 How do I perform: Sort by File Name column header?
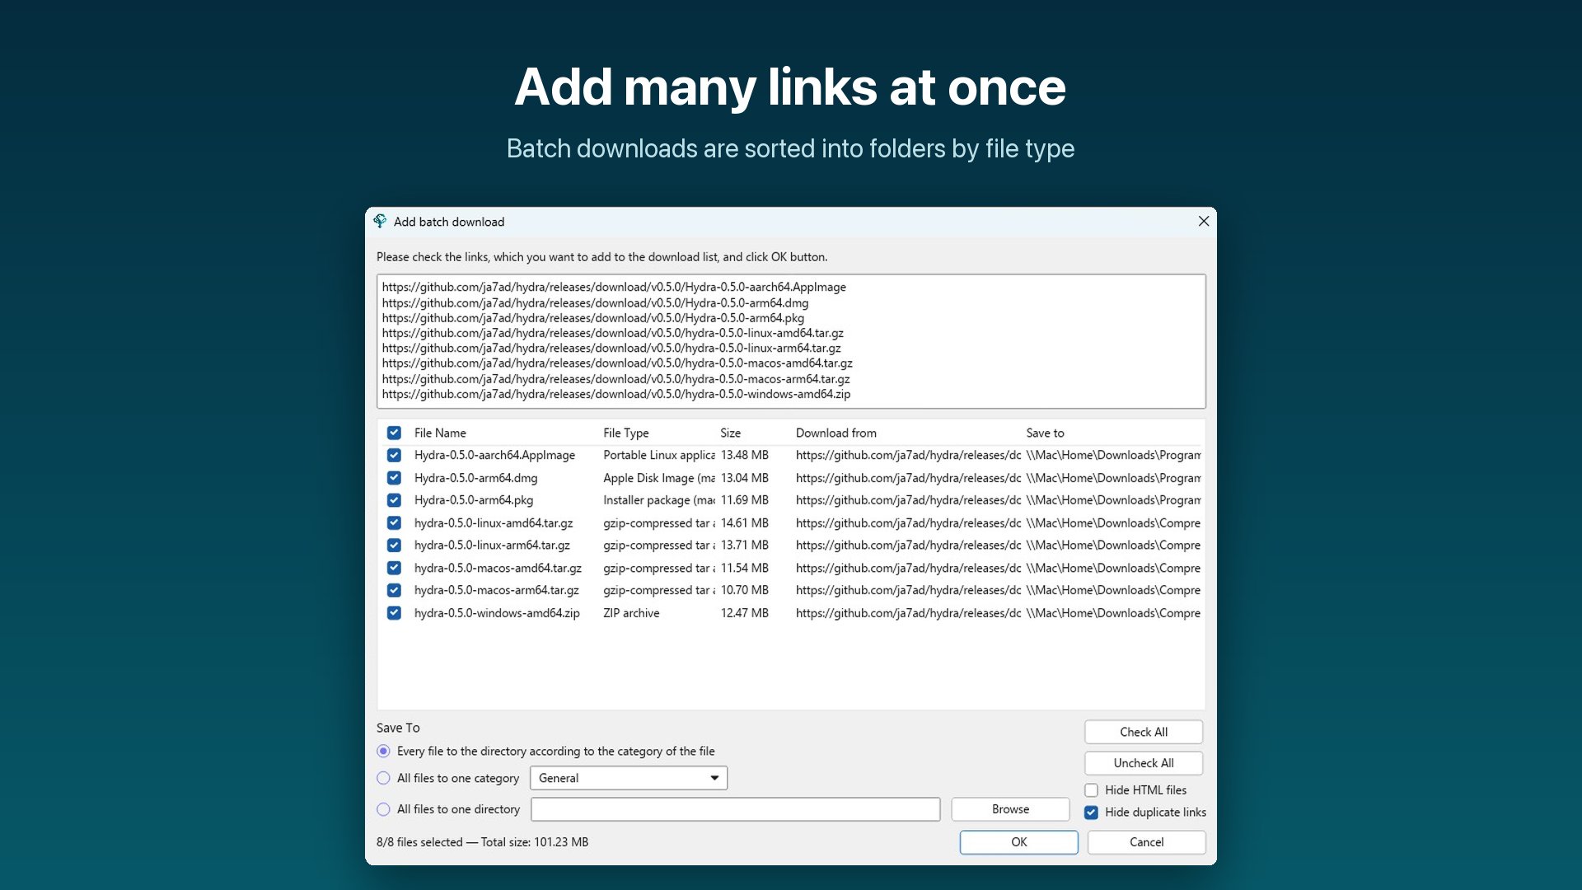440,433
